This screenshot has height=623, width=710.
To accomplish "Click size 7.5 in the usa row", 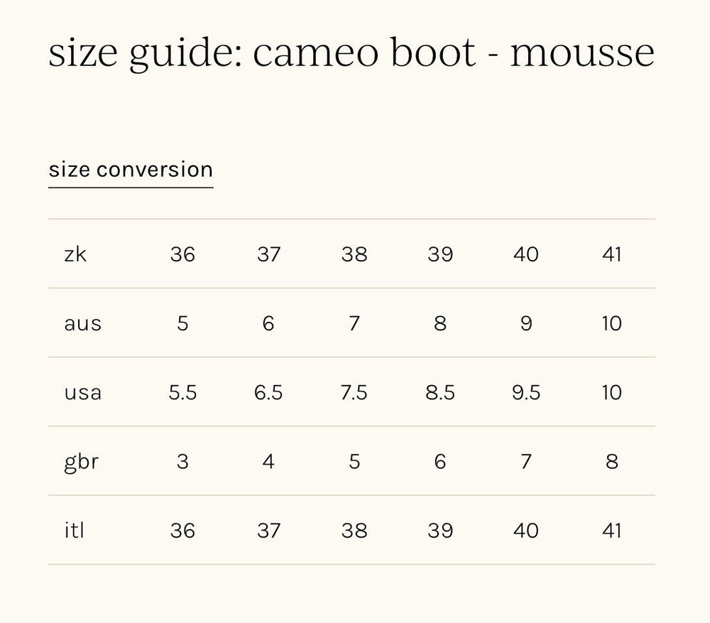I will tap(354, 393).
